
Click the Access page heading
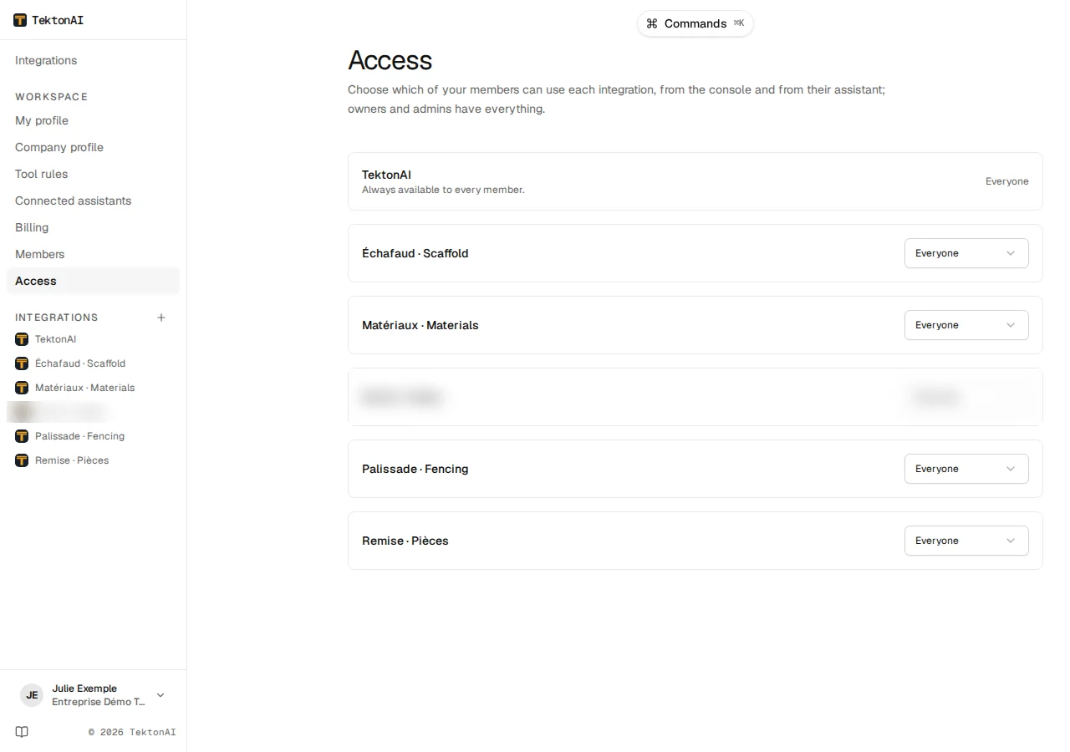pyautogui.click(x=390, y=60)
